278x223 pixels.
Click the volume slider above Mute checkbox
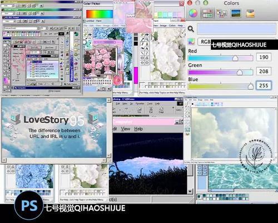click(x=18, y=74)
